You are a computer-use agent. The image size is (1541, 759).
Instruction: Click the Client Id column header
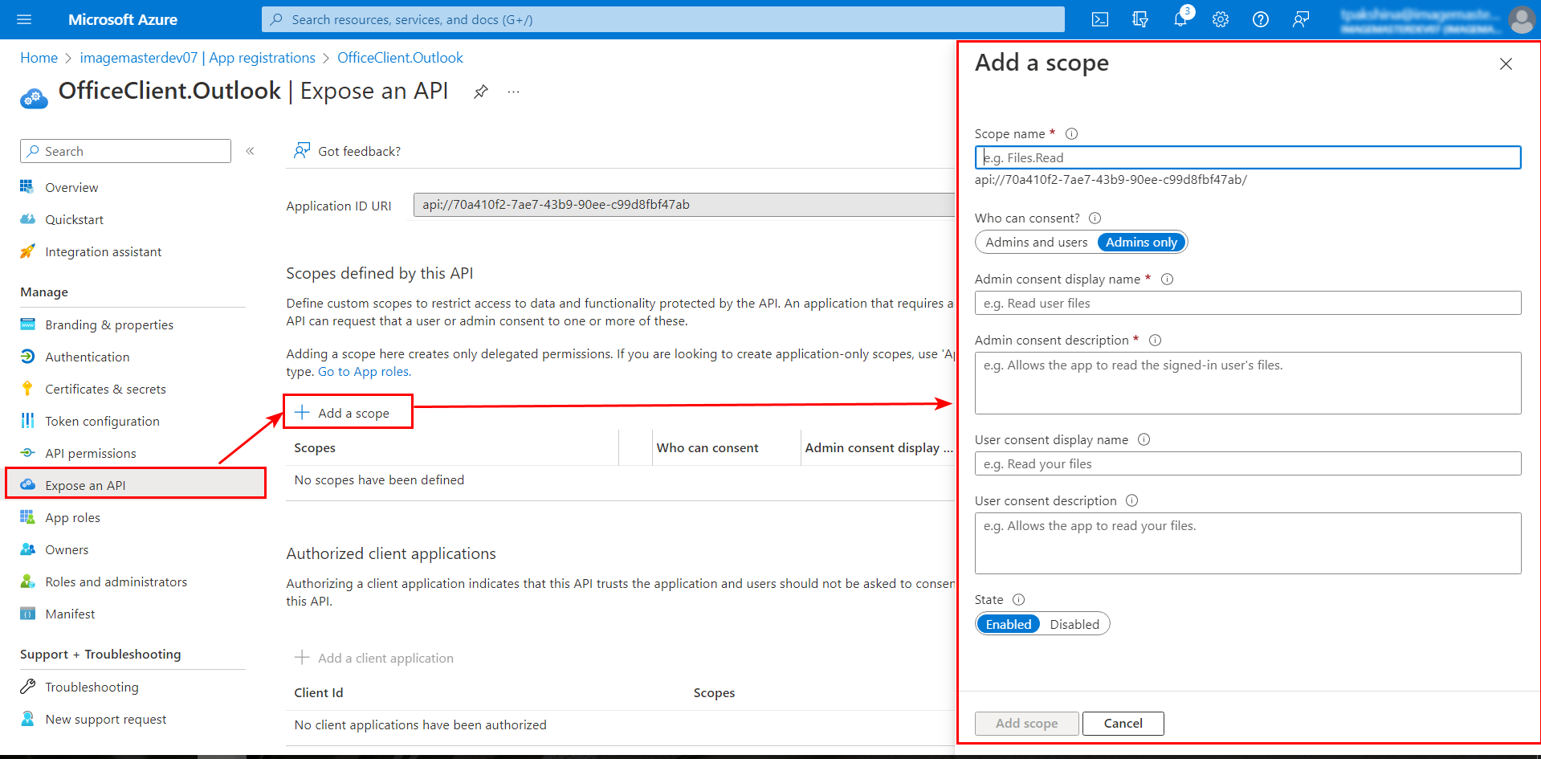[x=319, y=692]
